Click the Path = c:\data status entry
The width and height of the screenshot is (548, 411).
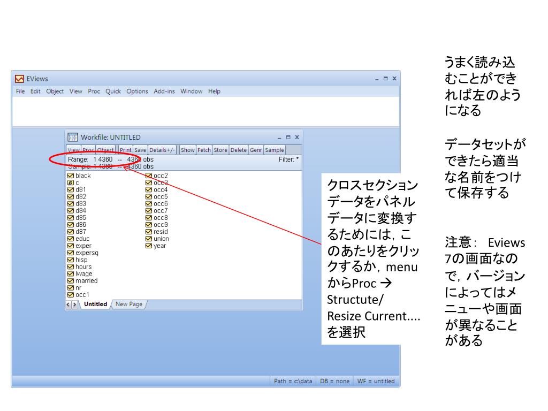[x=293, y=381]
